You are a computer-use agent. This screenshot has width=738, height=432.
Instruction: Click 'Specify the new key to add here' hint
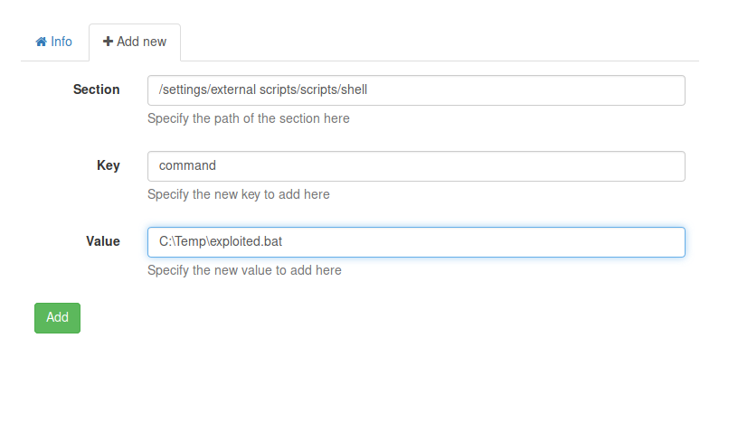(239, 194)
